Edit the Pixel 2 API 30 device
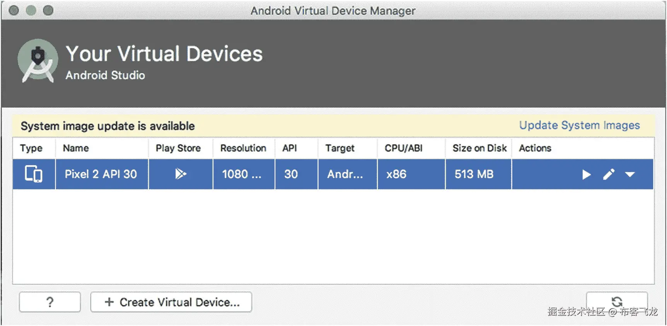 [609, 175]
